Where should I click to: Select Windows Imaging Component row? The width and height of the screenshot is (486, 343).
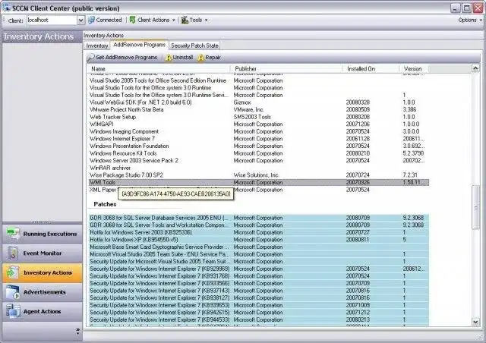pyautogui.click(x=259, y=131)
